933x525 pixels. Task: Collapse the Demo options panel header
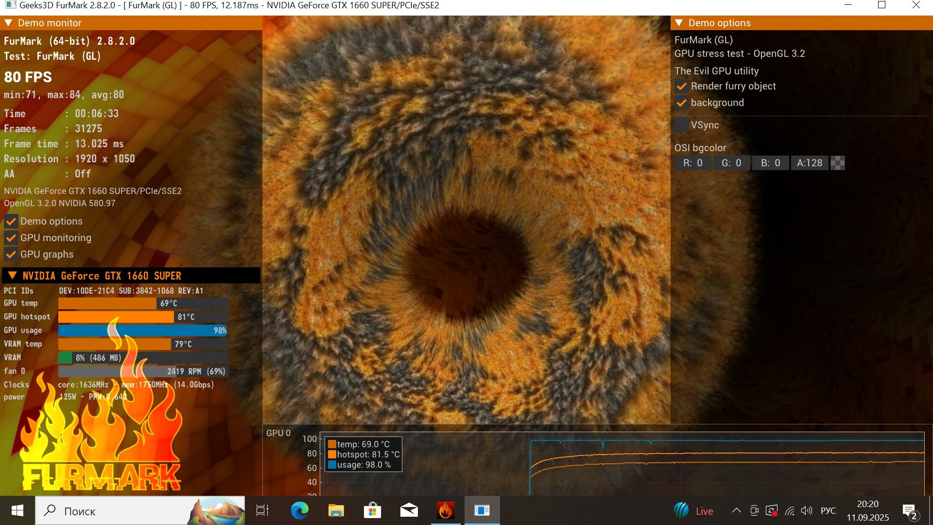[x=679, y=23]
